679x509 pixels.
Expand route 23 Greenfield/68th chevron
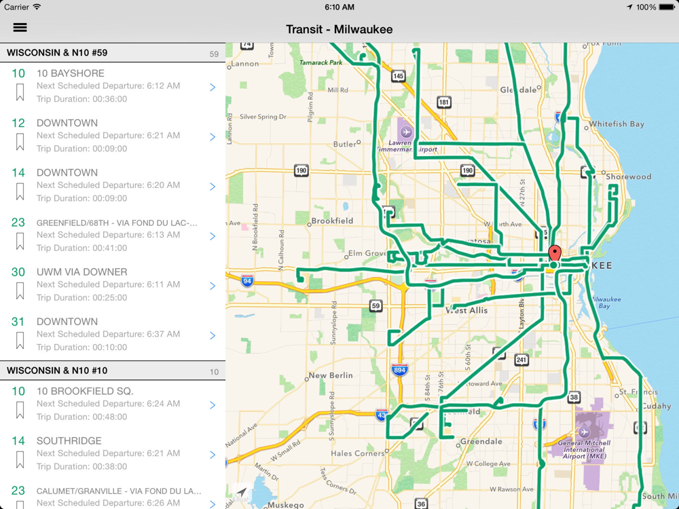pos(213,236)
